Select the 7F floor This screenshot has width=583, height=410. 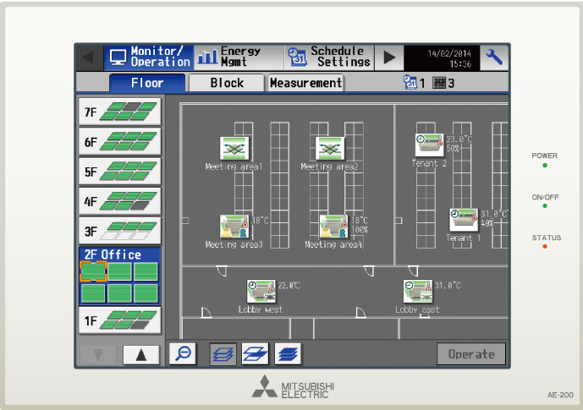pos(119,112)
